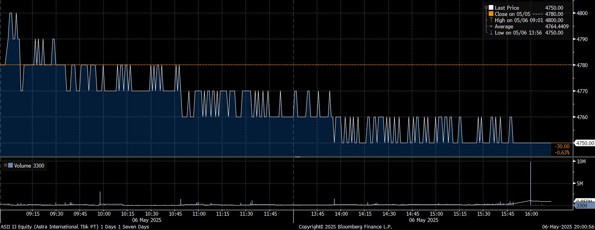The image size is (595, 230).
Task: Click the -0.63% change label
Action: (x=562, y=152)
